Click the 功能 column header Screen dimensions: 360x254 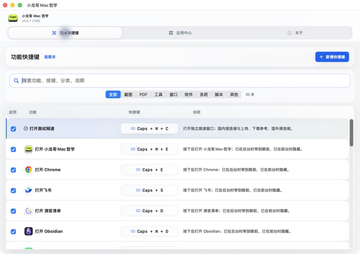(x=32, y=112)
